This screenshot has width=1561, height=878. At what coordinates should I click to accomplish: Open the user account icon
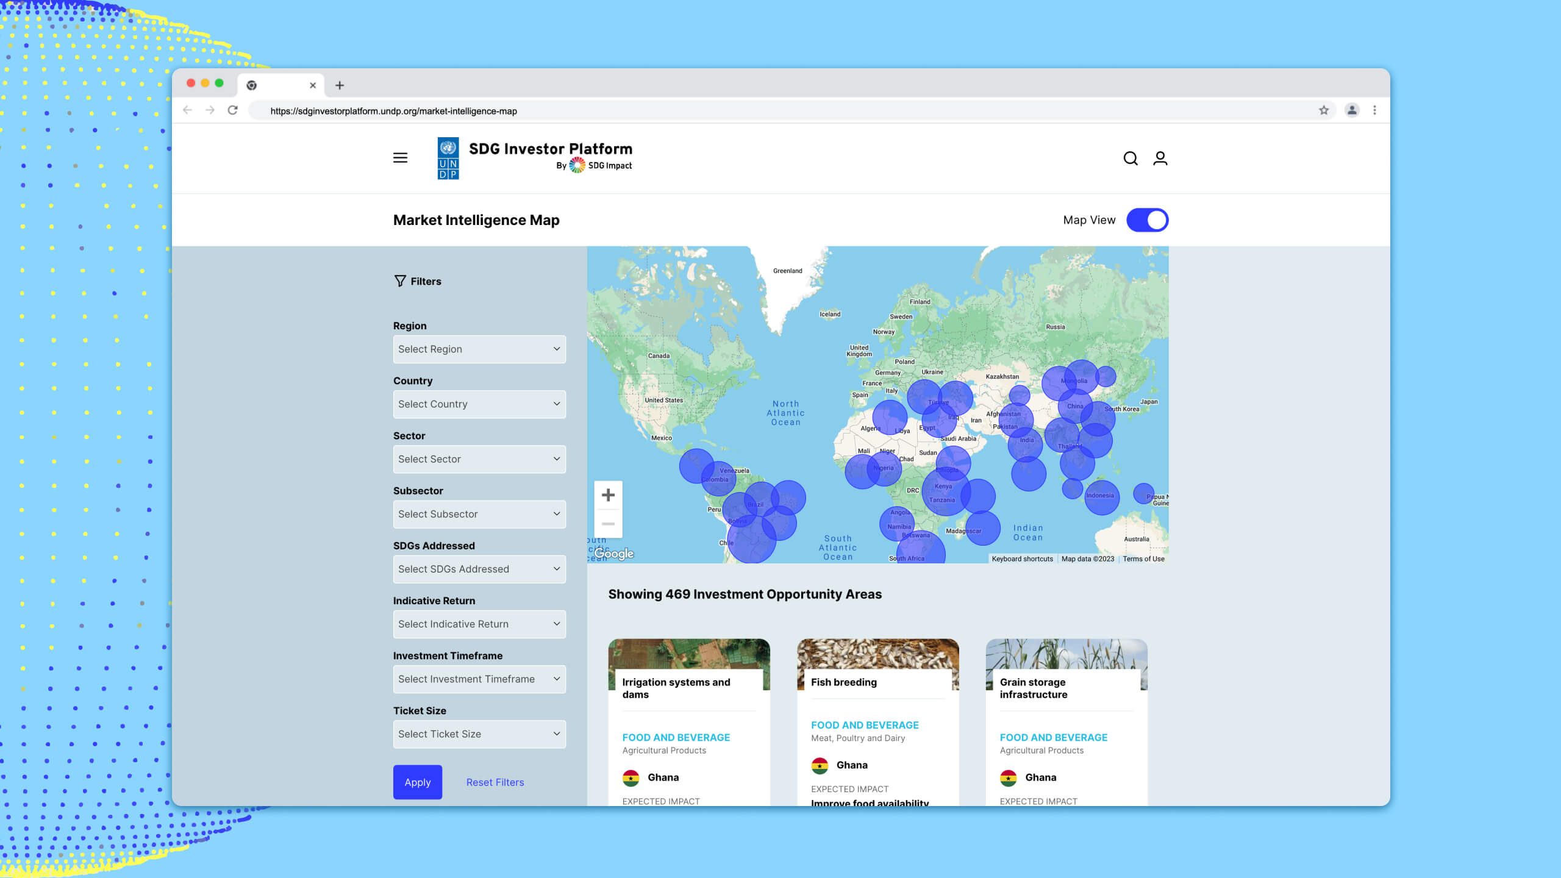tap(1160, 158)
